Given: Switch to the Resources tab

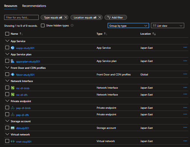Looking at the screenshot, I should tap(11, 6).
